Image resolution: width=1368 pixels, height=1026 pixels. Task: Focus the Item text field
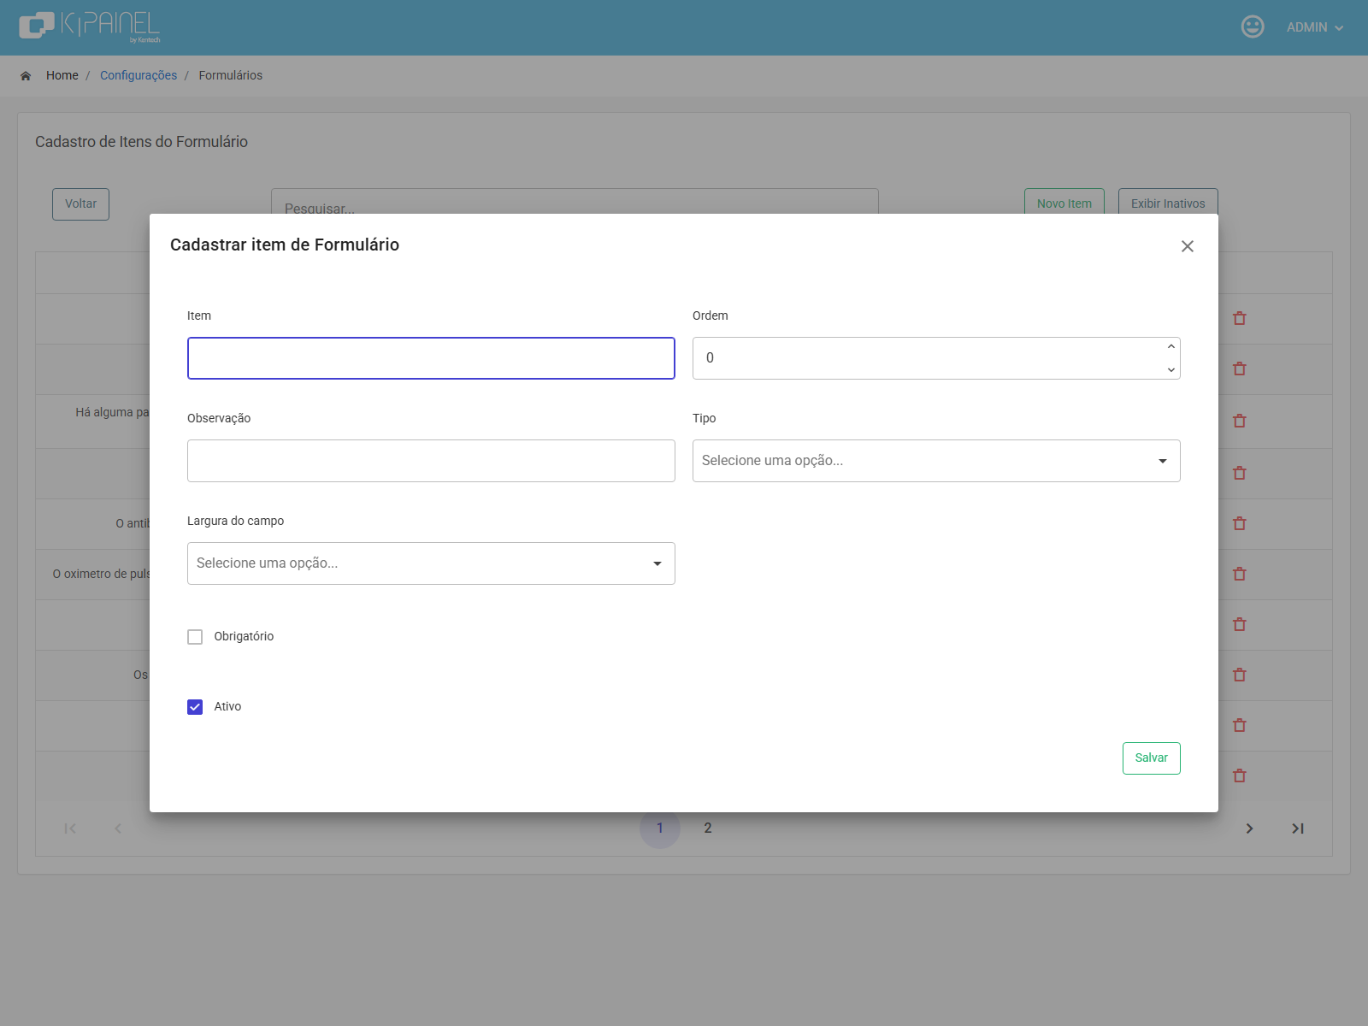[x=431, y=358]
